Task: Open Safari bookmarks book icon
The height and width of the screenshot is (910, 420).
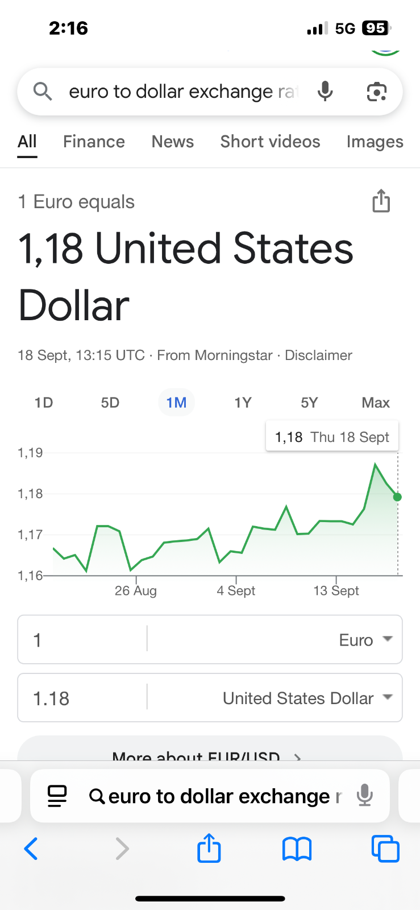Action: pyautogui.click(x=297, y=849)
